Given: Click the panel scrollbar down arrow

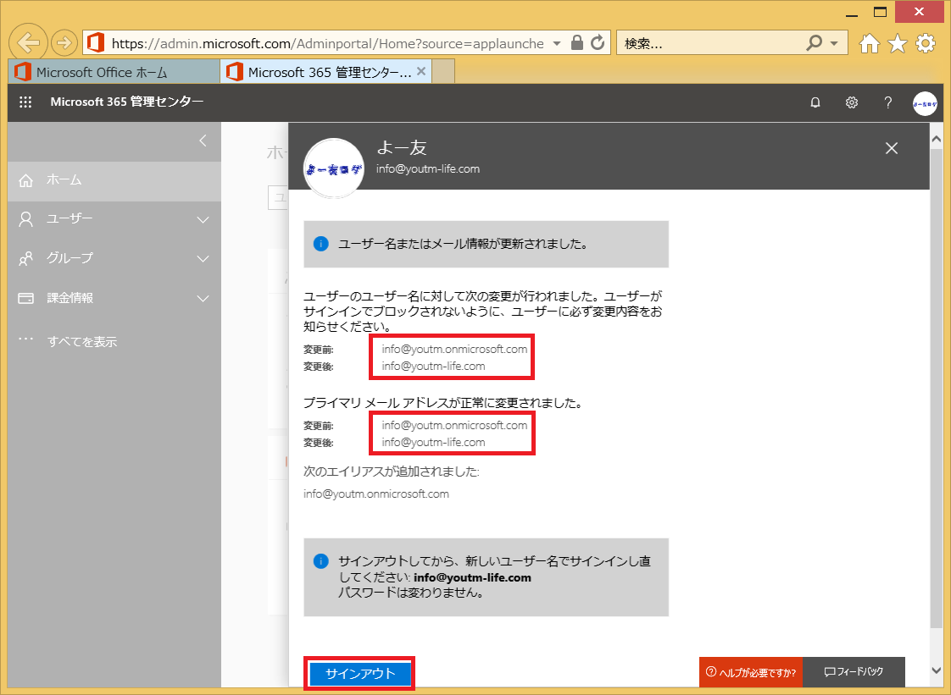Looking at the screenshot, I should pyautogui.click(x=936, y=670).
